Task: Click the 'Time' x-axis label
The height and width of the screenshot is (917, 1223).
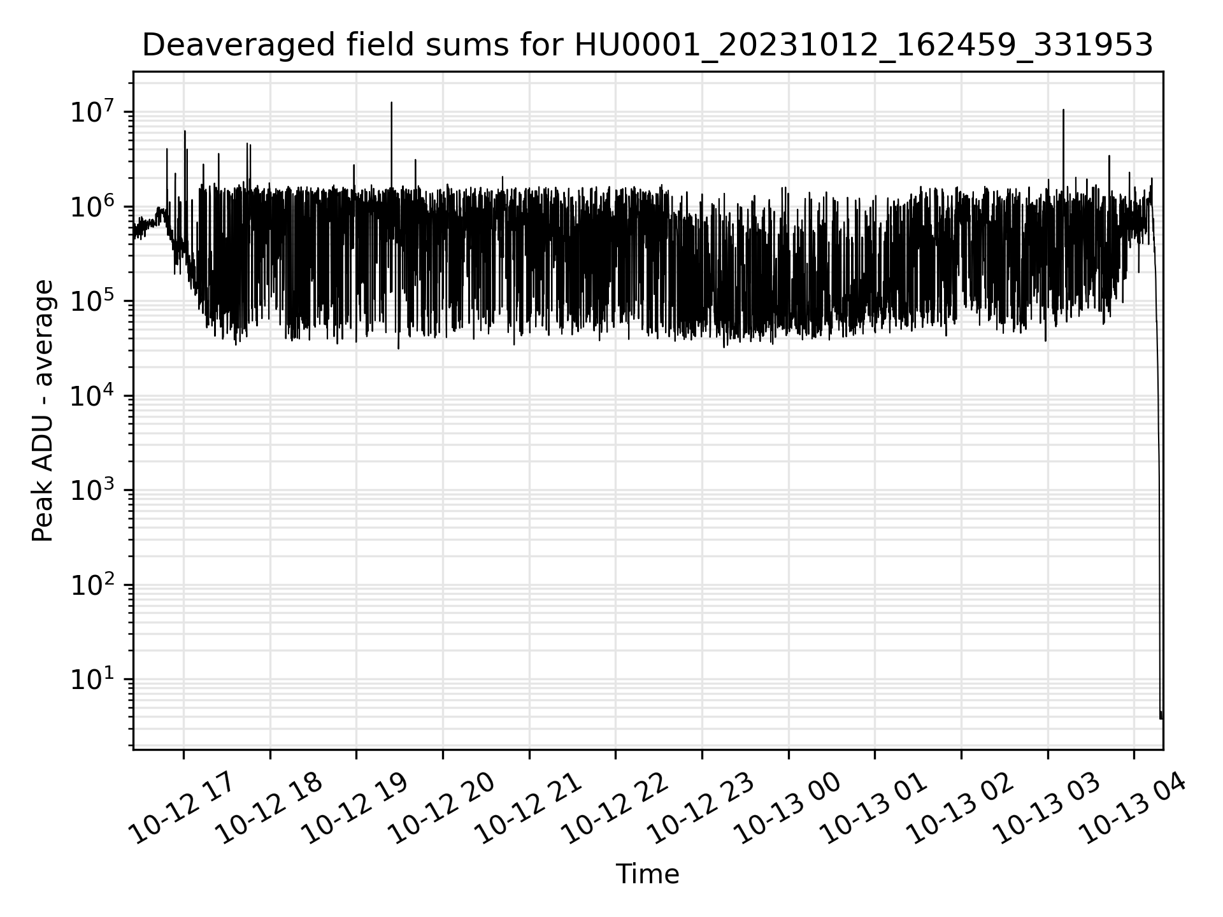Action: pyautogui.click(x=647, y=874)
